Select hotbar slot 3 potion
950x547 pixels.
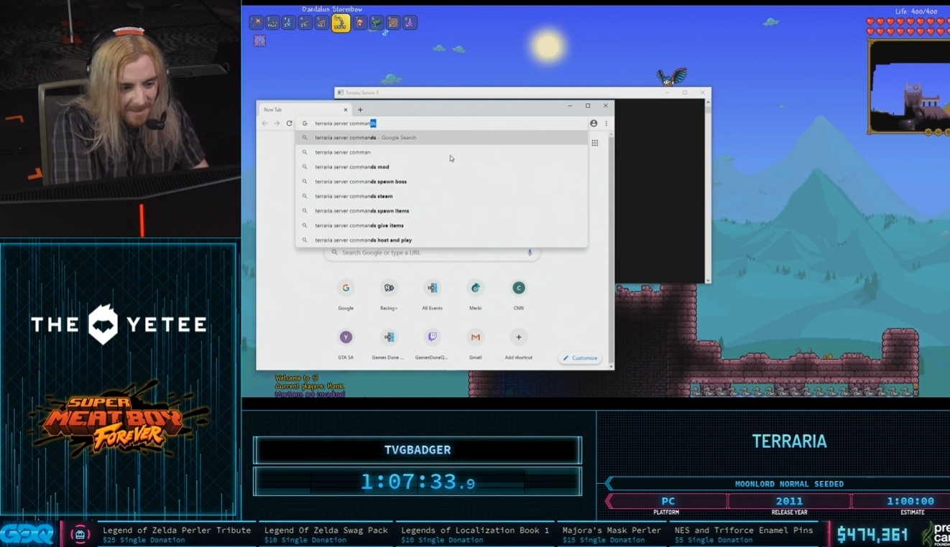pyautogui.click(x=288, y=23)
